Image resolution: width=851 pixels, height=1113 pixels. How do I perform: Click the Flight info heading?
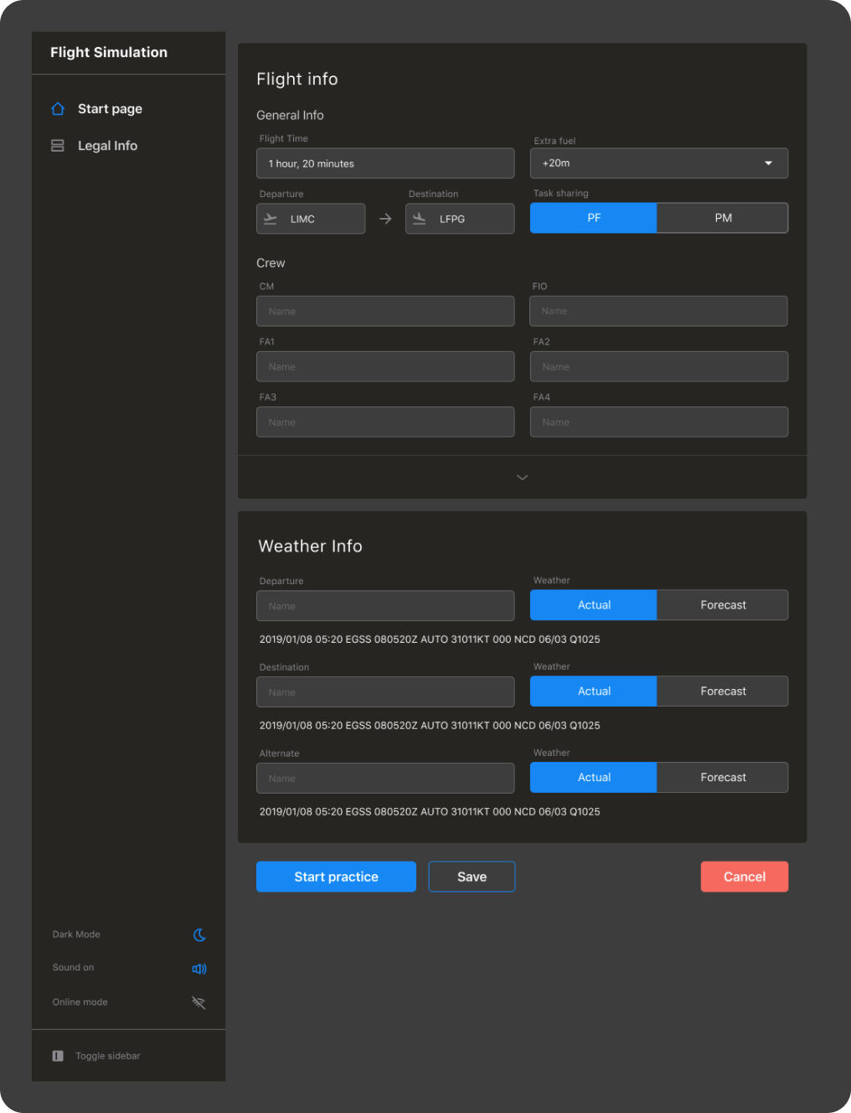click(297, 79)
